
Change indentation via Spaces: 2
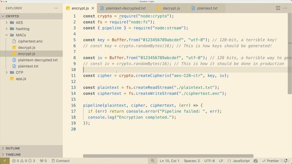click(x=192, y=161)
